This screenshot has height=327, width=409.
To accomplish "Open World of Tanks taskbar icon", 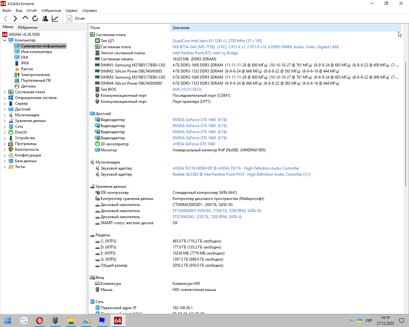I will [x=55, y=321].
